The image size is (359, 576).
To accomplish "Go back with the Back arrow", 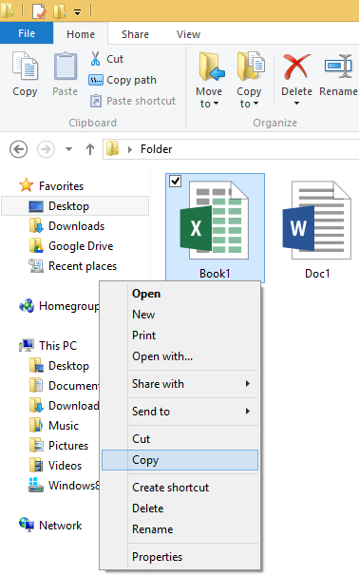I will coord(18,149).
